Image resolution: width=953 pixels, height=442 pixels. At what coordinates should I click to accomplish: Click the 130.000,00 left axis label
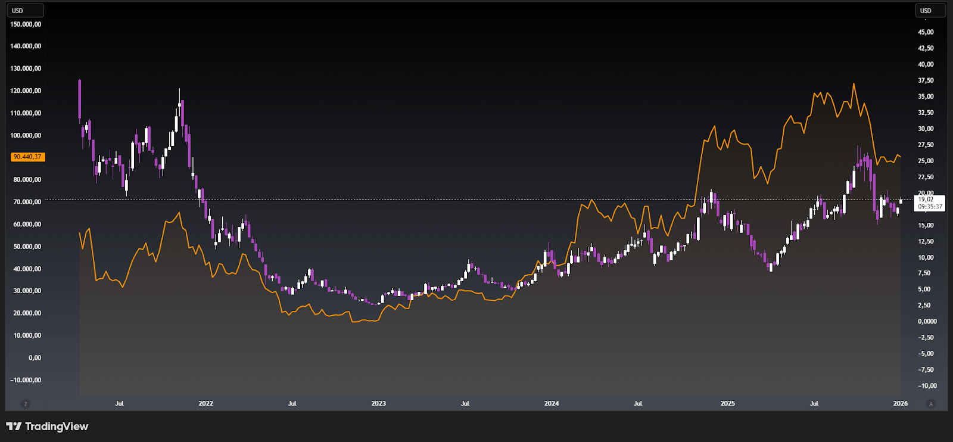click(26, 69)
